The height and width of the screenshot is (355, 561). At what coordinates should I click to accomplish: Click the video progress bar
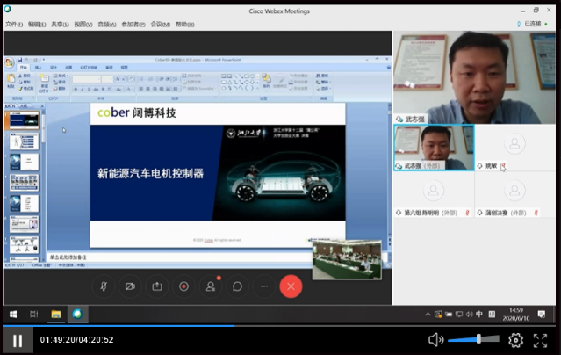[x=281, y=327]
